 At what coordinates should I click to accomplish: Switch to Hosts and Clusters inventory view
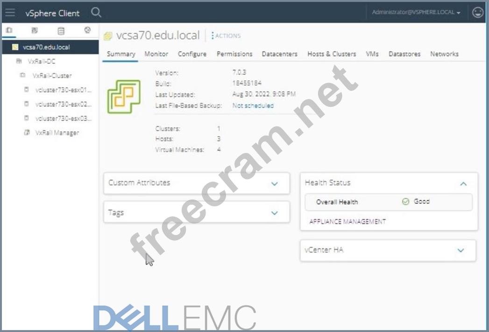[9, 31]
